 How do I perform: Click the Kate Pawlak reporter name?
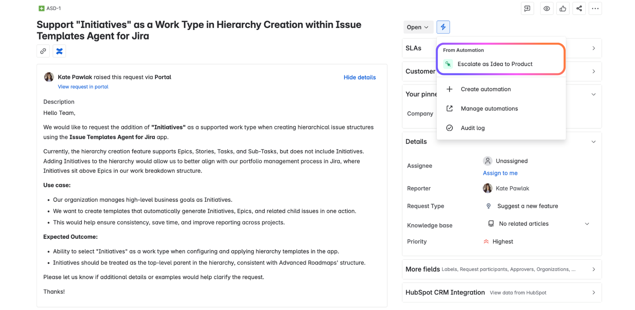click(512, 188)
